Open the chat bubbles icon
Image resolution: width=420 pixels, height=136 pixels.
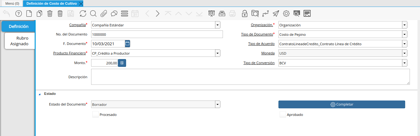[x=114, y=14]
